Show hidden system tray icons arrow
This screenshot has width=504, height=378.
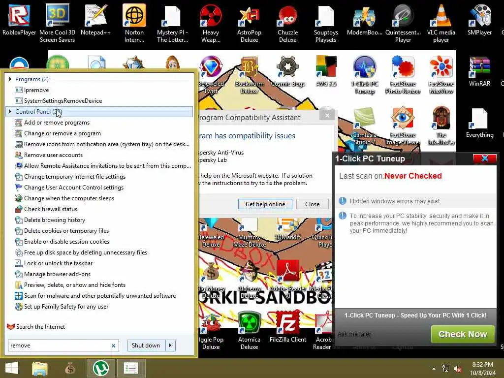tap(434, 369)
